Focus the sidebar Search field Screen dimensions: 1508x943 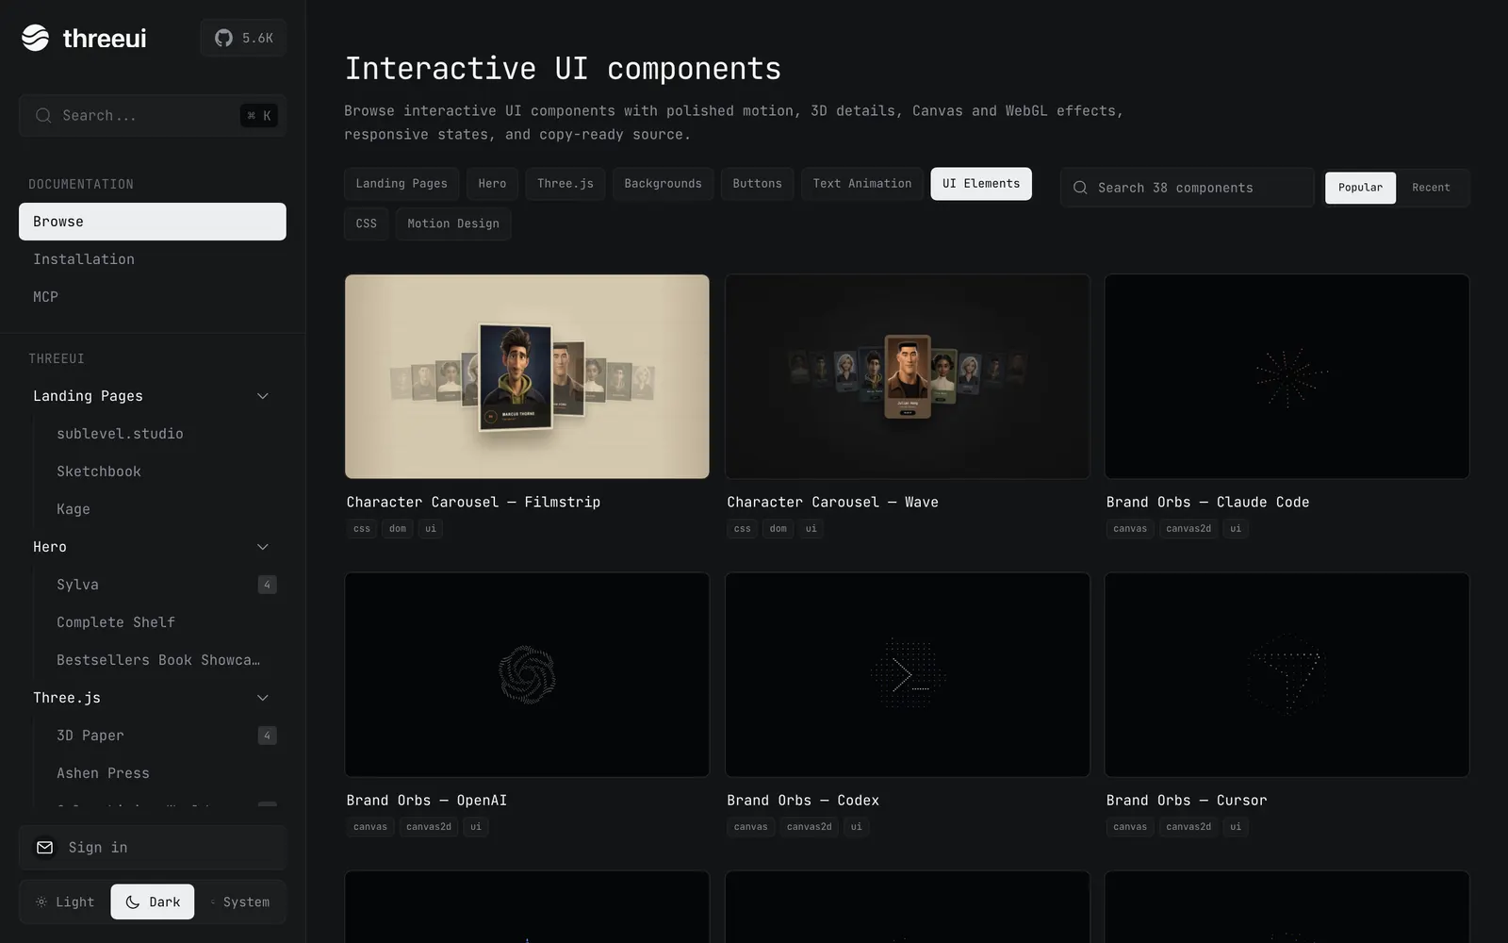tap(153, 116)
